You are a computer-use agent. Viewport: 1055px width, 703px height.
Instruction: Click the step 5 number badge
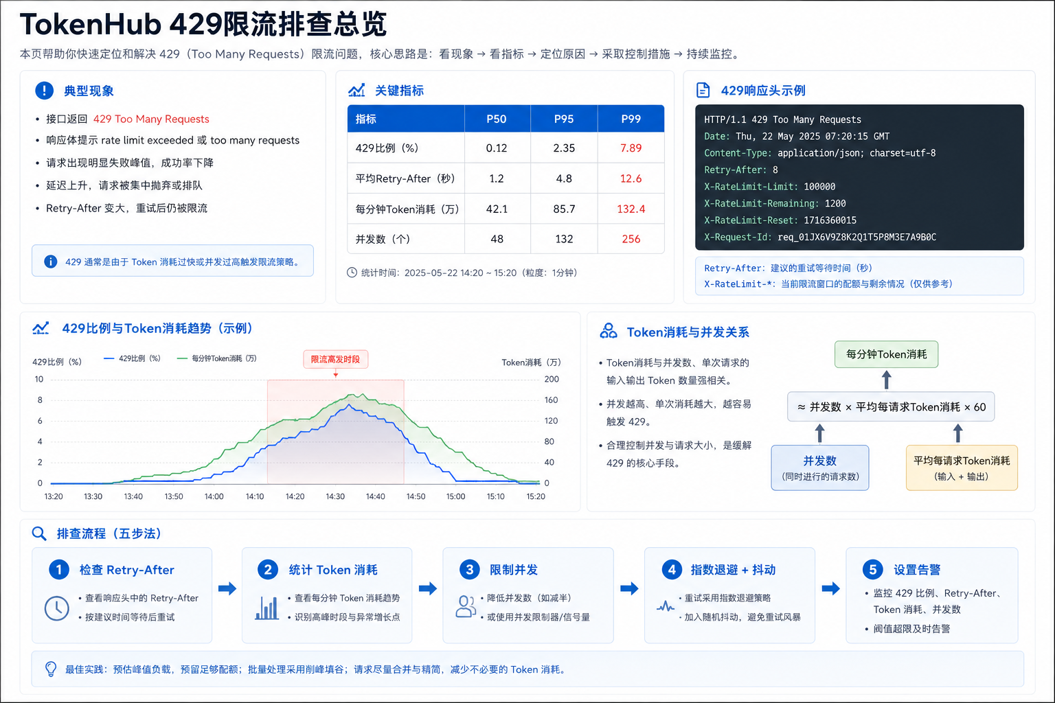(873, 569)
